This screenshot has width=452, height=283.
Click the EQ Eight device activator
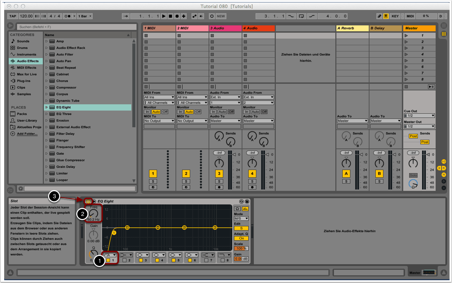pyautogui.click(x=88, y=201)
